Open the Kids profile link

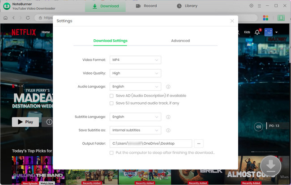247,32
